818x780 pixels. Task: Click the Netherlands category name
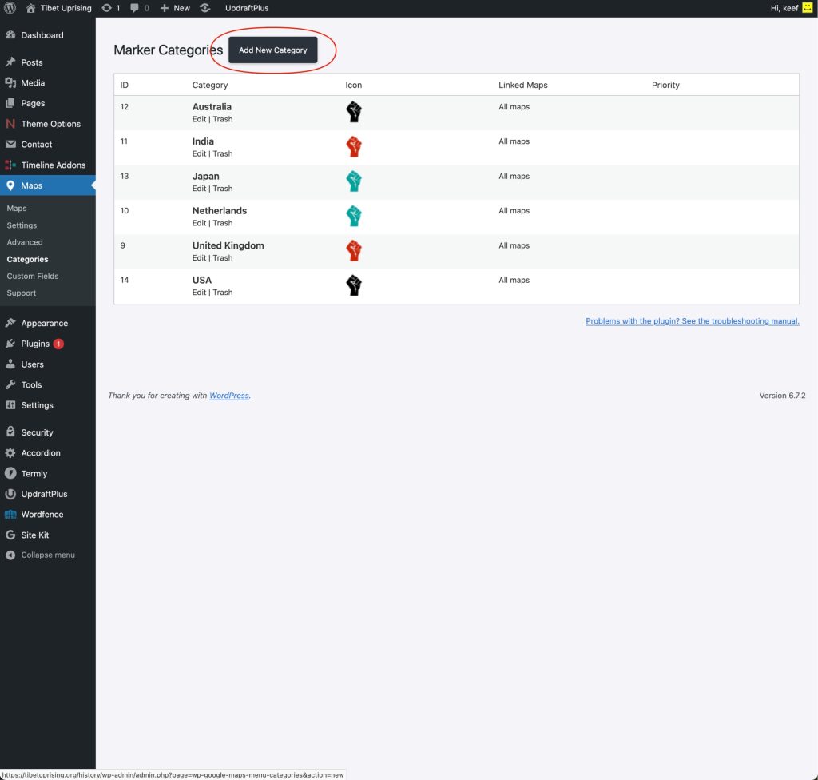click(220, 211)
